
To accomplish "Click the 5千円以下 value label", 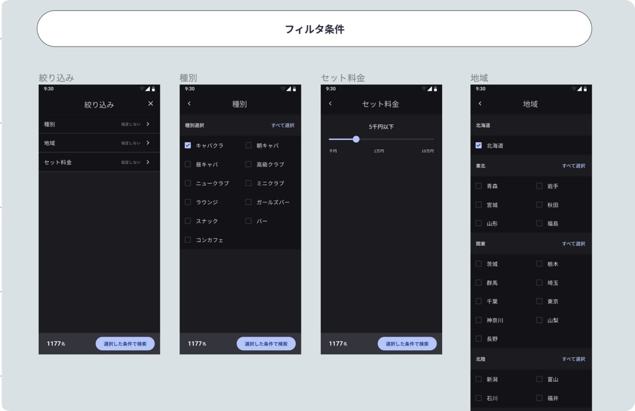I will pyautogui.click(x=381, y=127).
